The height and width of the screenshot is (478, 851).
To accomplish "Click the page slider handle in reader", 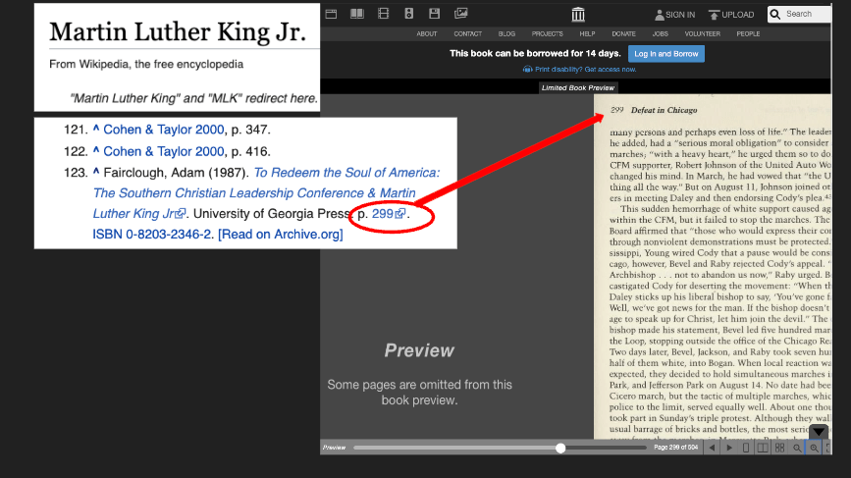I will pyautogui.click(x=560, y=448).
